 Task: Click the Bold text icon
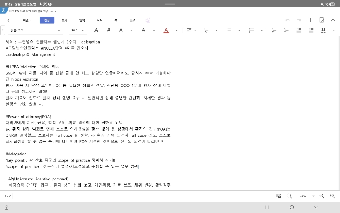click(96, 30)
